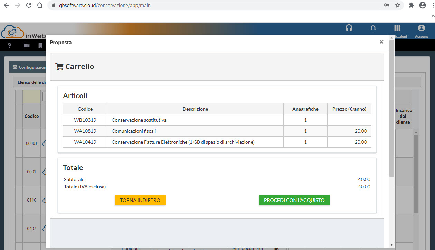Open the notifications bell
The height and width of the screenshot is (250, 435).
click(x=373, y=28)
